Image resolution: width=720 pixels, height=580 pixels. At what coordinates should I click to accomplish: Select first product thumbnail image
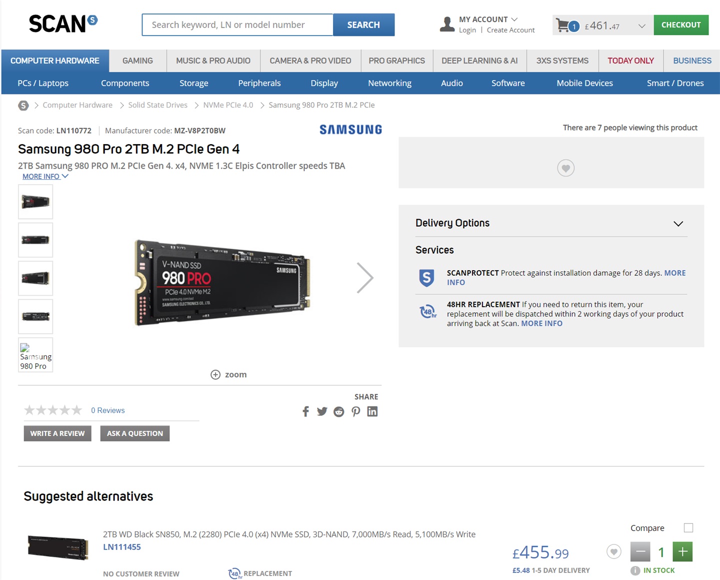tap(35, 202)
